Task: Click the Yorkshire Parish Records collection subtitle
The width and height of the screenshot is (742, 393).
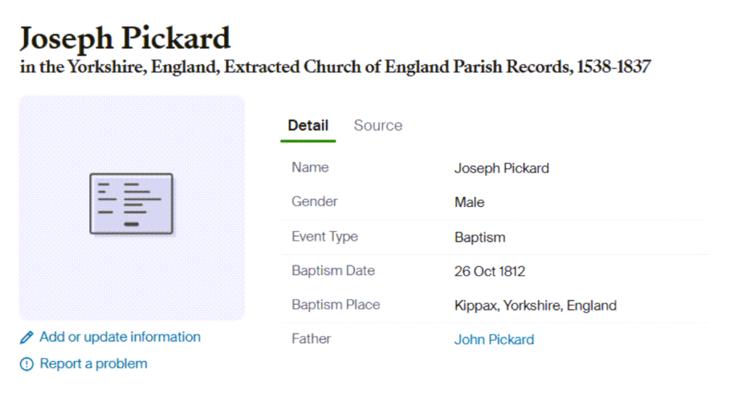Action: click(x=335, y=67)
